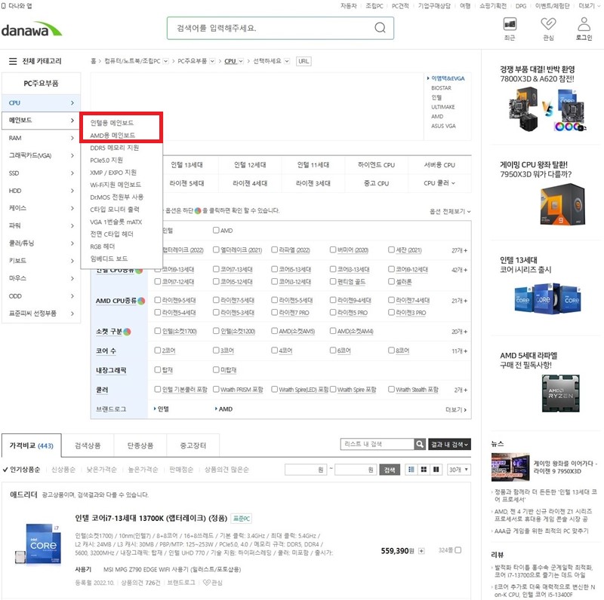
Task: Tick the compare checkbox beside 324몰
Action: [458, 550]
